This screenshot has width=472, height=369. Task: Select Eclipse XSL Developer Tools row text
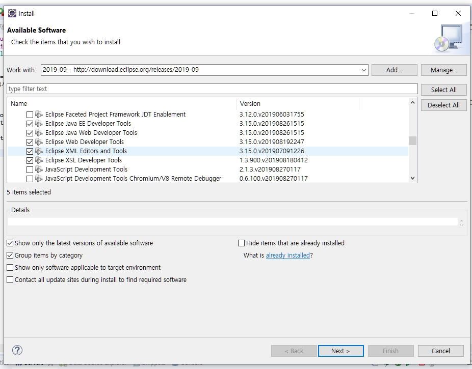84,160
